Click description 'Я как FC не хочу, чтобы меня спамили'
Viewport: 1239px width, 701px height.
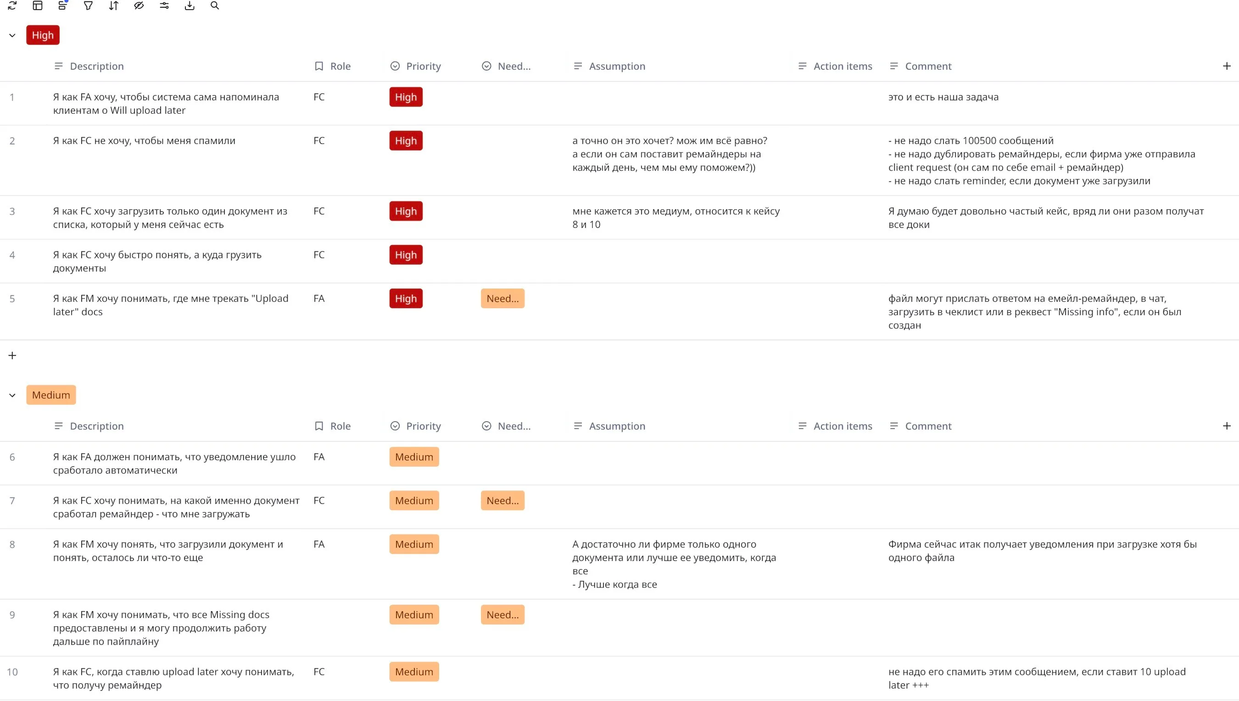pyautogui.click(x=144, y=140)
